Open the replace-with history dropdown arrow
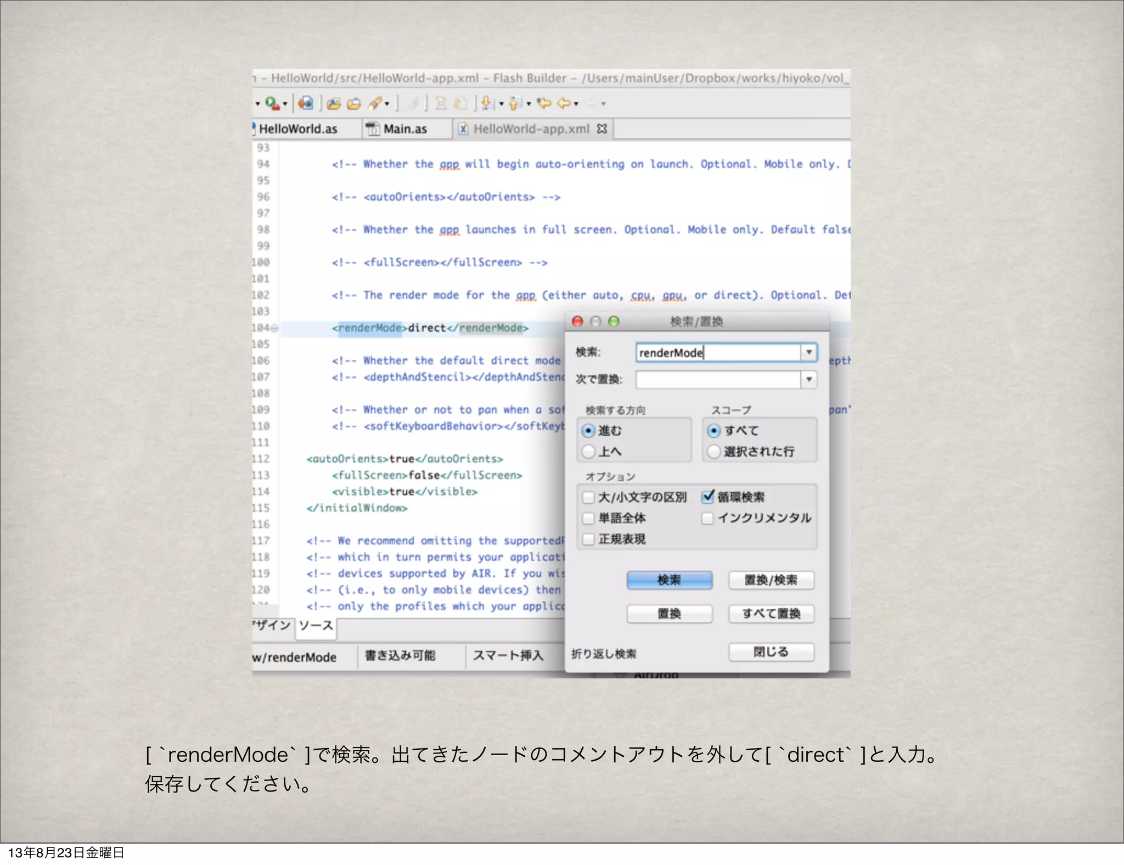 pos(809,379)
